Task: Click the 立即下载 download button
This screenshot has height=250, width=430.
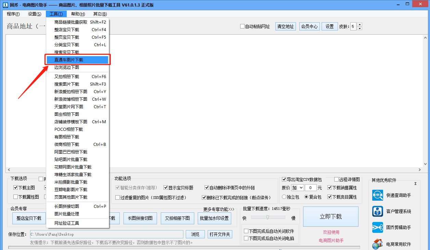Action: tap(330, 216)
